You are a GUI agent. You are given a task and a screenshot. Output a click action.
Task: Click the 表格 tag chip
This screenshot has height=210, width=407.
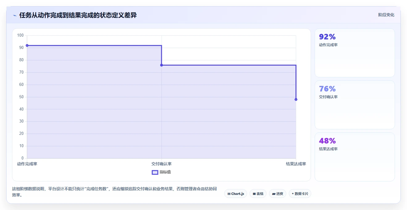(x=258, y=194)
